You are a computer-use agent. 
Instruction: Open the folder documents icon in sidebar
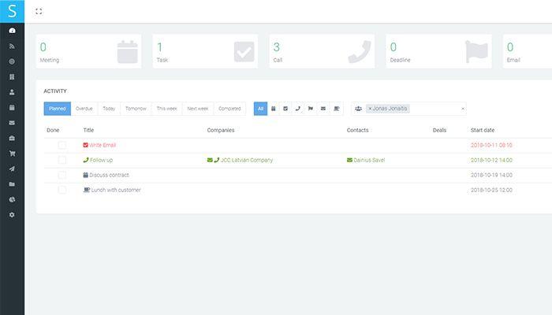12,184
